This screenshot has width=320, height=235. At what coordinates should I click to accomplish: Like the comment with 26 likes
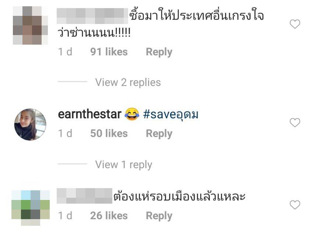[x=295, y=205]
